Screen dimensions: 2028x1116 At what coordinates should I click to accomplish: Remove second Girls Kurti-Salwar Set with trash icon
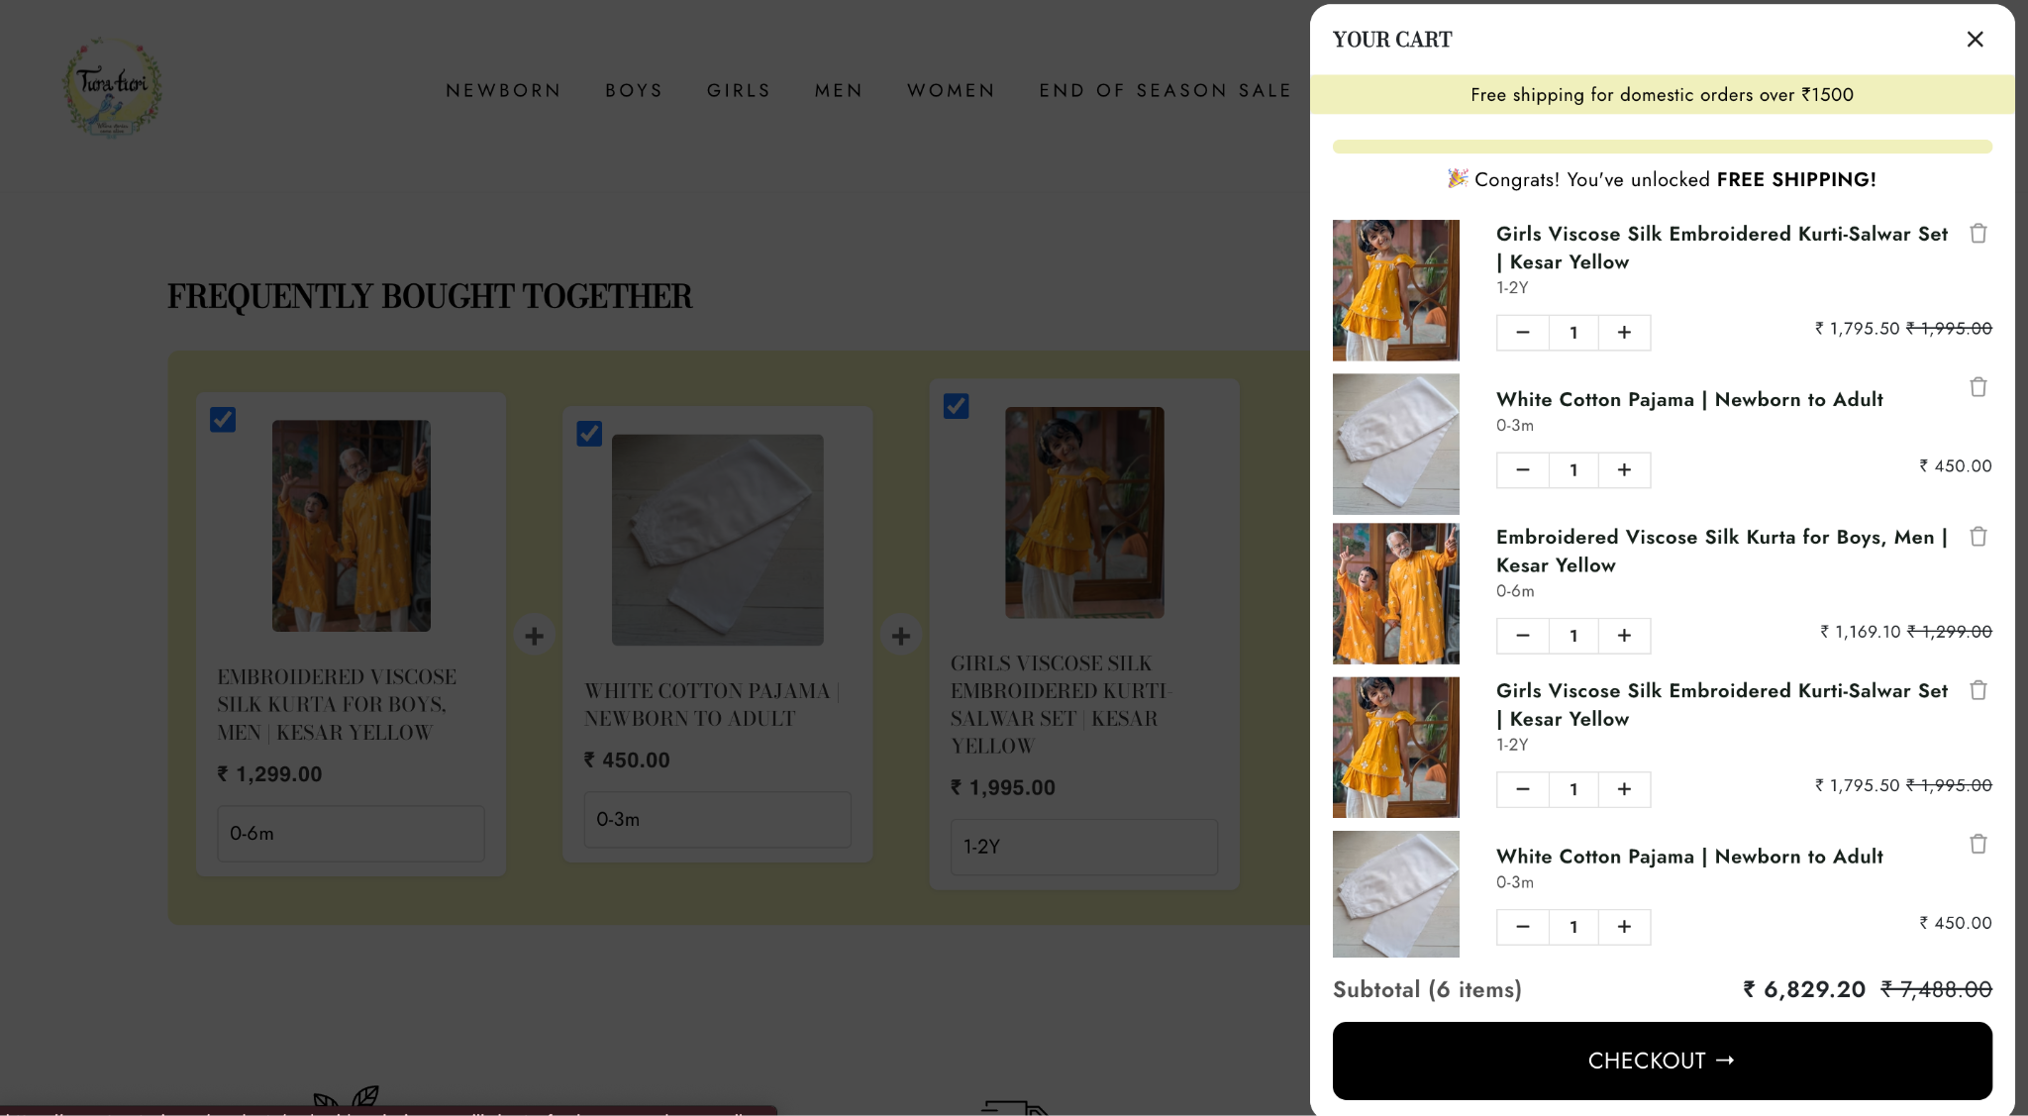coord(1977,690)
